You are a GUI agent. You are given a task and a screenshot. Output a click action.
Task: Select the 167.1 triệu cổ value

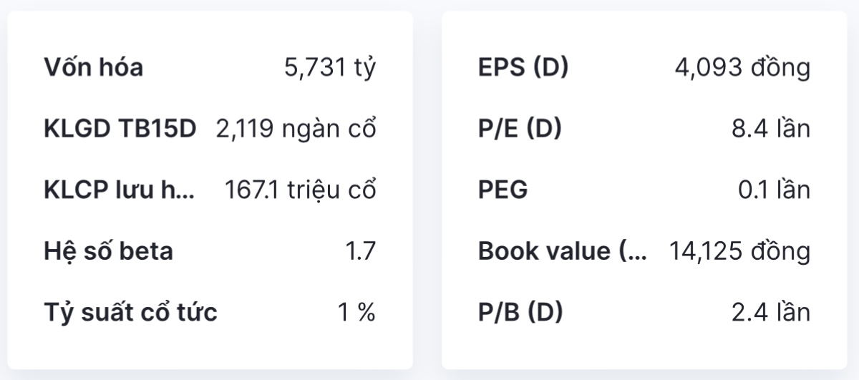[x=301, y=190]
